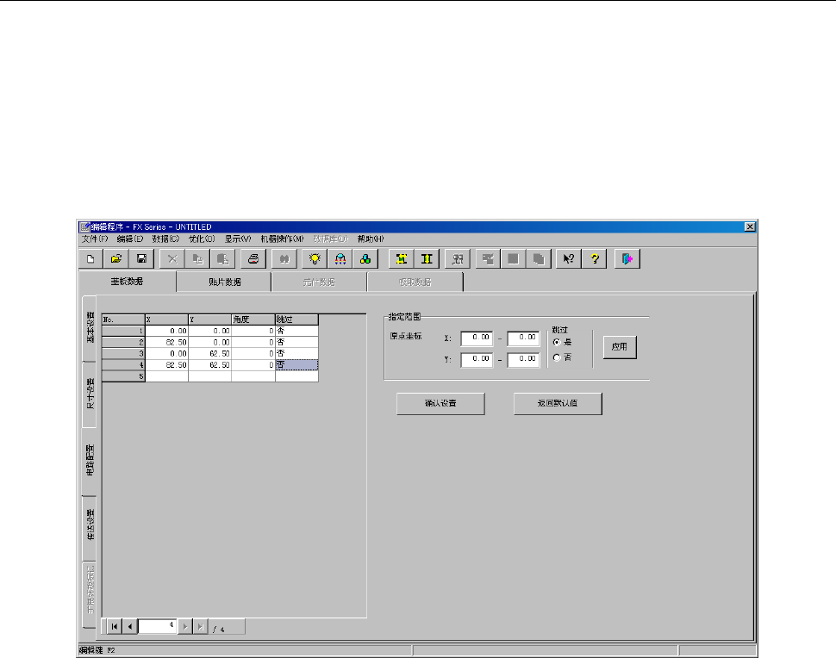Click row 1 X cell 0.00

pos(166,331)
